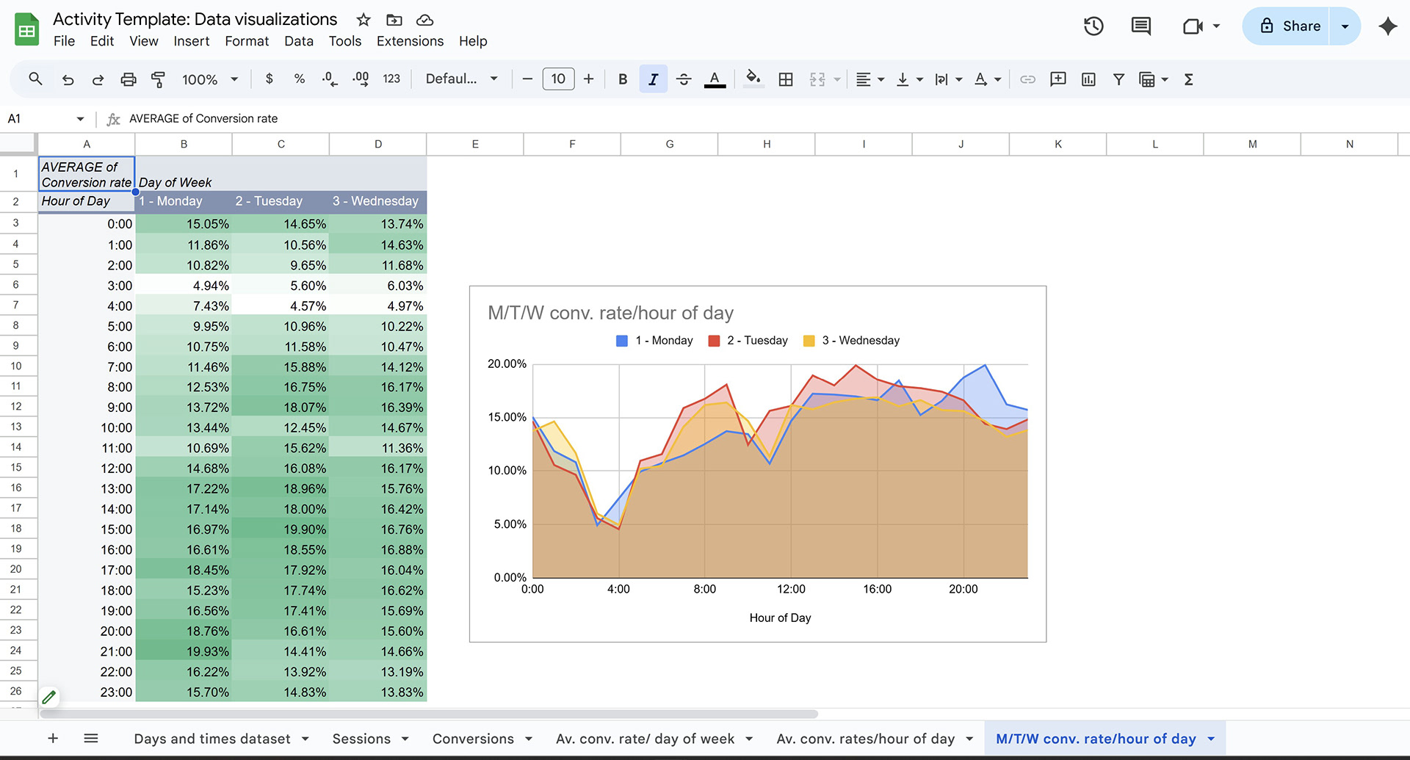
Task: Open the zoom 100% dropdown
Action: point(210,79)
